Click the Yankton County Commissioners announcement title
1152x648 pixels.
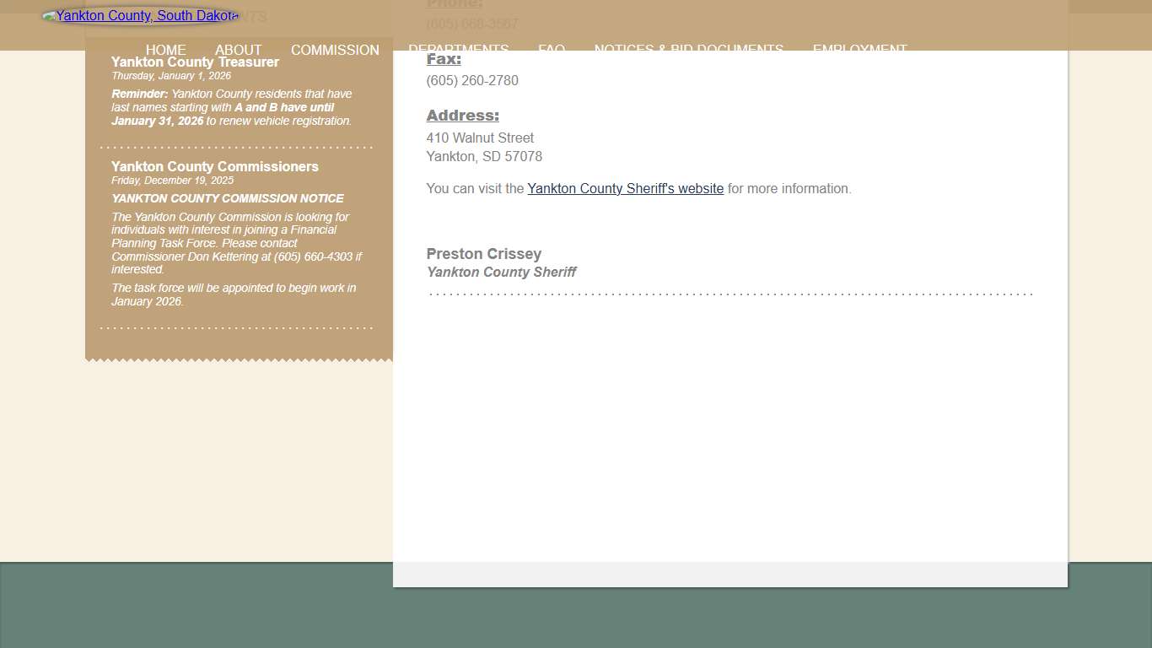(214, 166)
